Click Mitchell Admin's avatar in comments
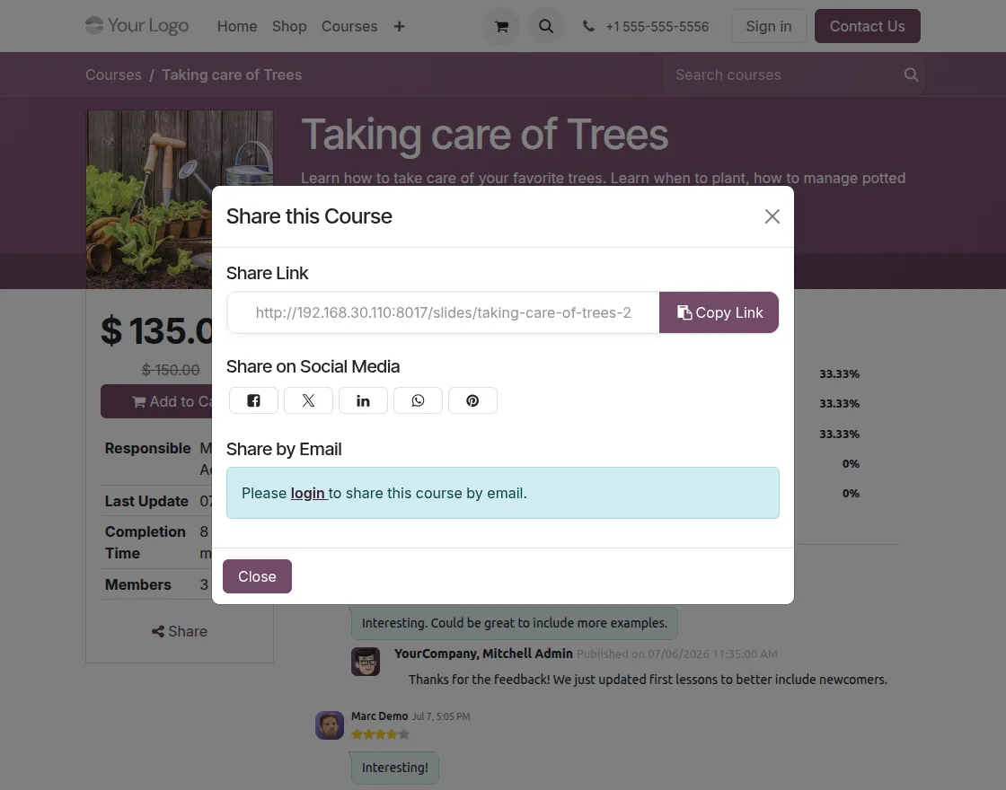Screen dimensions: 1006x790 pos(366,662)
